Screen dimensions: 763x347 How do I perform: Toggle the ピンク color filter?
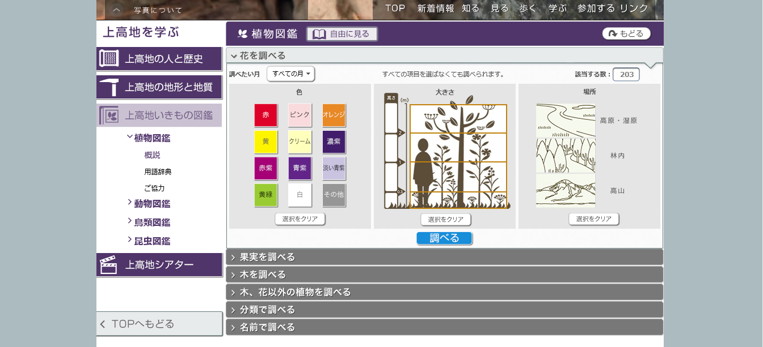coord(300,115)
